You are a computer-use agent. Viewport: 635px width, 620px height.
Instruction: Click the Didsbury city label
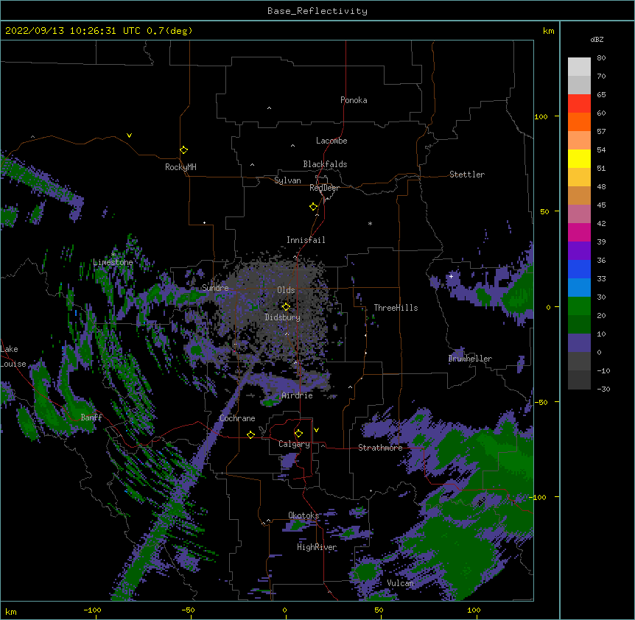[x=283, y=317]
